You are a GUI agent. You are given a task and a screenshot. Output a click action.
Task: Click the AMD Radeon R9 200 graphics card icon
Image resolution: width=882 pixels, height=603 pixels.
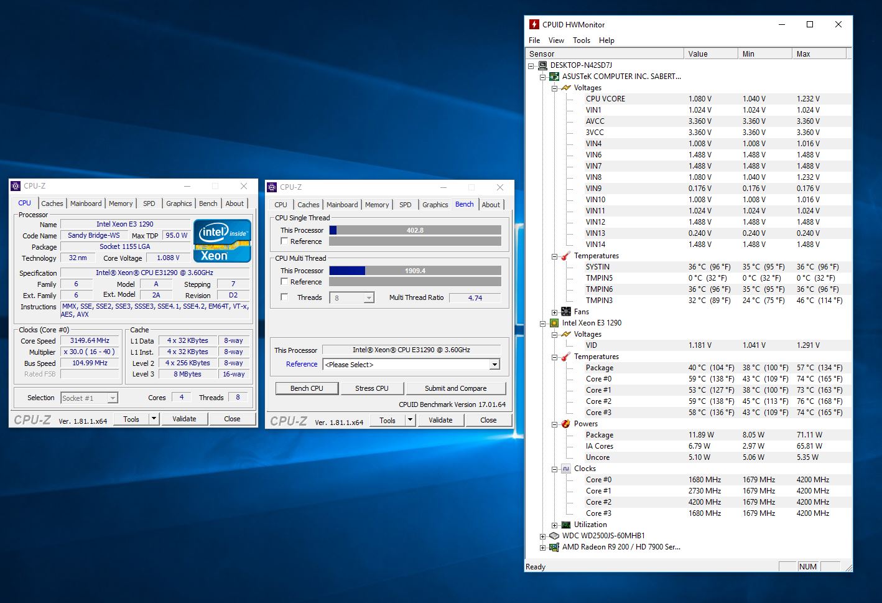(x=554, y=547)
